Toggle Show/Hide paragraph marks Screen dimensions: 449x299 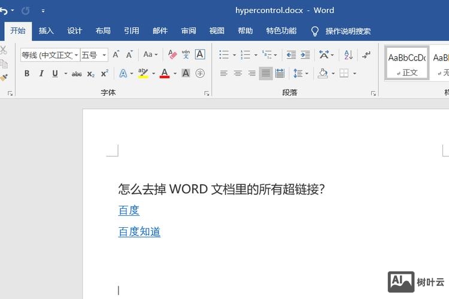(x=366, y=54)
